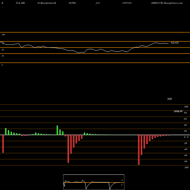Click the tallest green histogram bar
This screenshot has height=190, width=190.
click(57, 130)
